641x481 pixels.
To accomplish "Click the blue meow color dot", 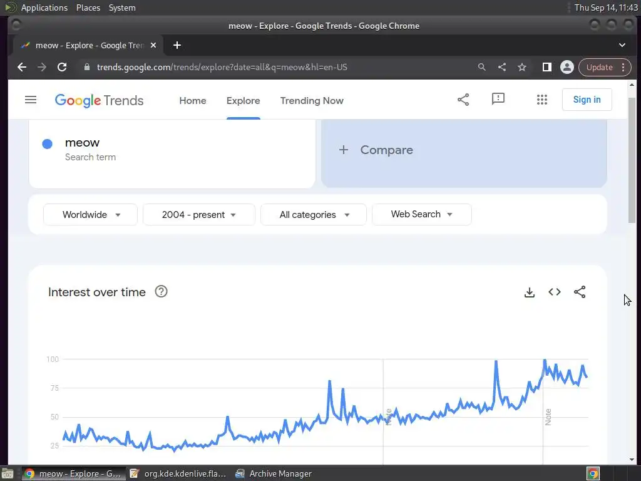I will click(48, 143).
